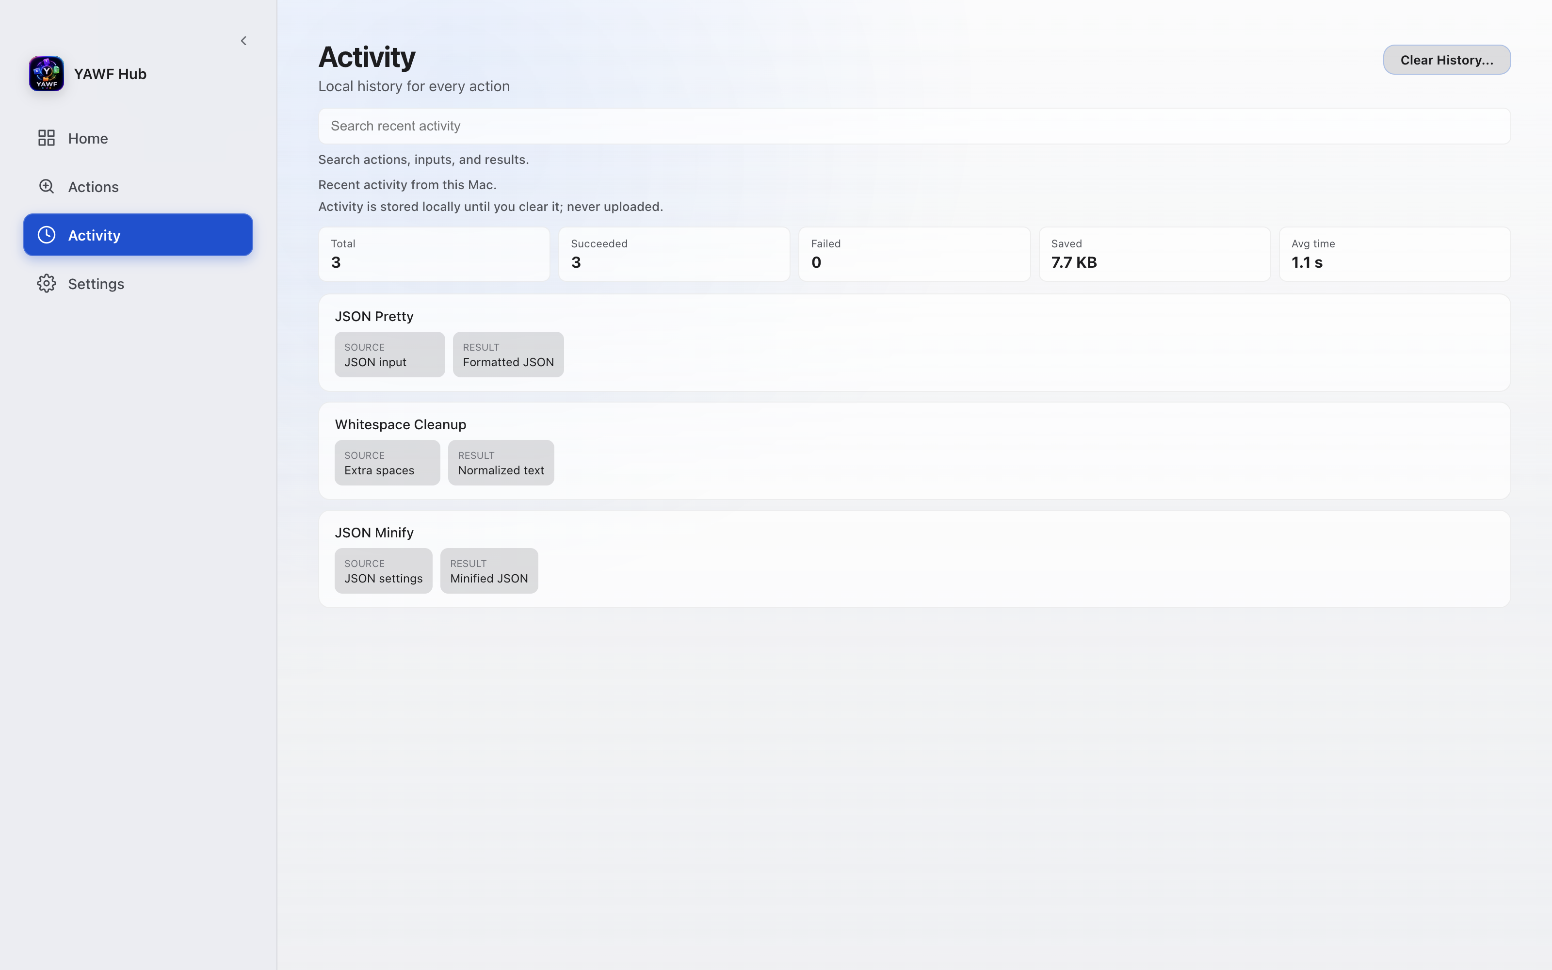
Task: Click the YAWF Hub app logo
Action: click(46, 74)
